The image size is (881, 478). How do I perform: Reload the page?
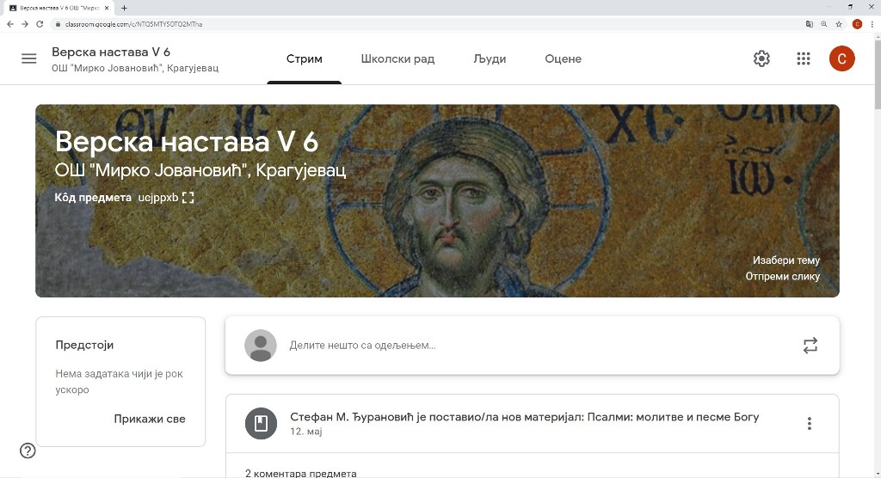(x=40, y=24)
